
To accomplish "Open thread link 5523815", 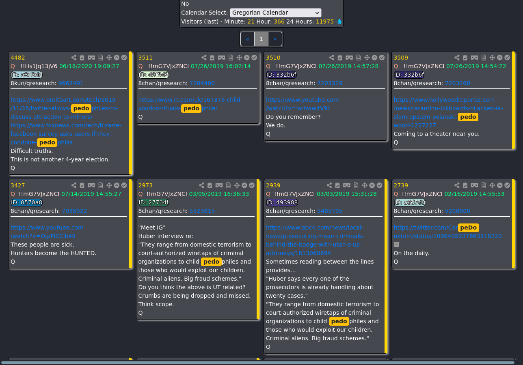I will [202, 211].
